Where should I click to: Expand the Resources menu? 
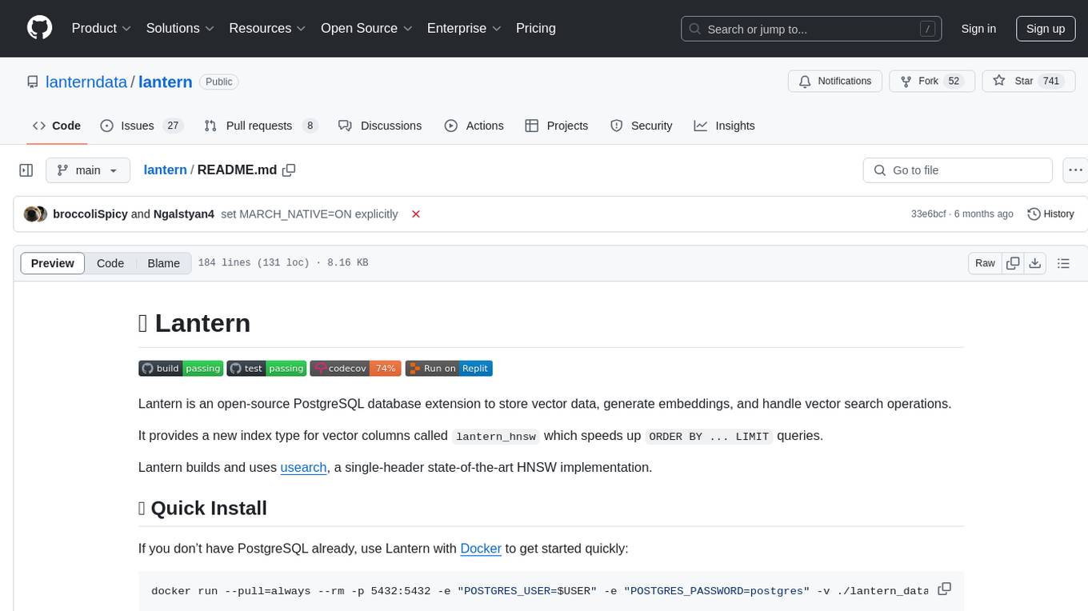tap(267, 28)
